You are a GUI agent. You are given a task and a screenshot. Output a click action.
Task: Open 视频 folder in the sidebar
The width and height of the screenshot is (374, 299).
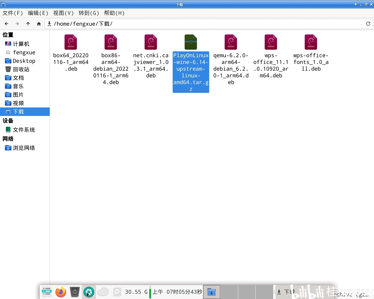[25, 103]
